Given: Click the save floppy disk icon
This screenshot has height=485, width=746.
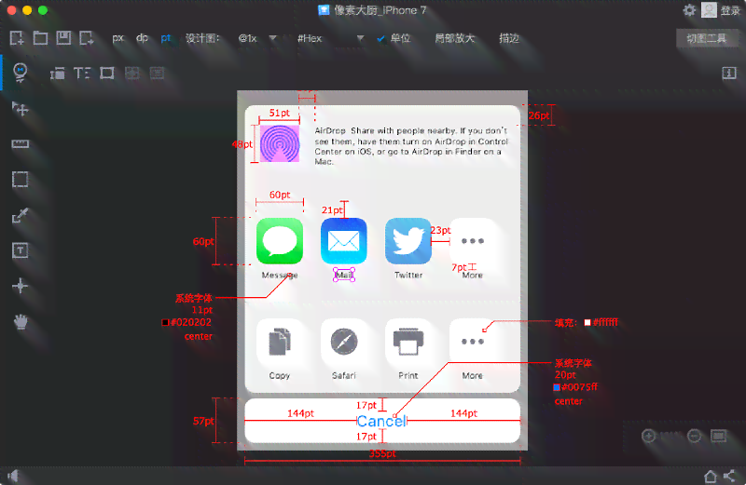Looking at the screenshot, I should [63, 38].
